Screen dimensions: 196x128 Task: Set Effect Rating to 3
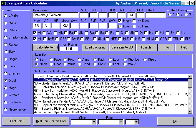click(186, 14)
